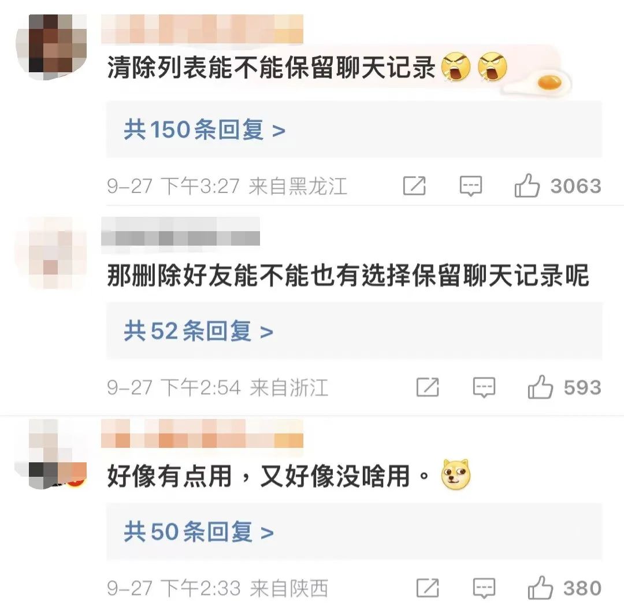
Task: Reply to the comment from 黑龙江
Action: point(471,186)
